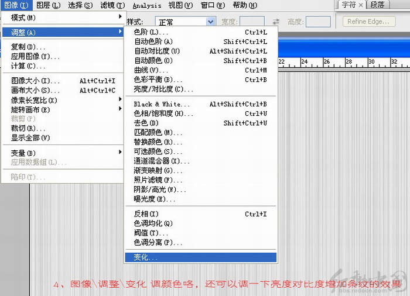Select 色阶(L)... adjustment
This screenshot has height=296, width=410.
click(x=201, y=32)
